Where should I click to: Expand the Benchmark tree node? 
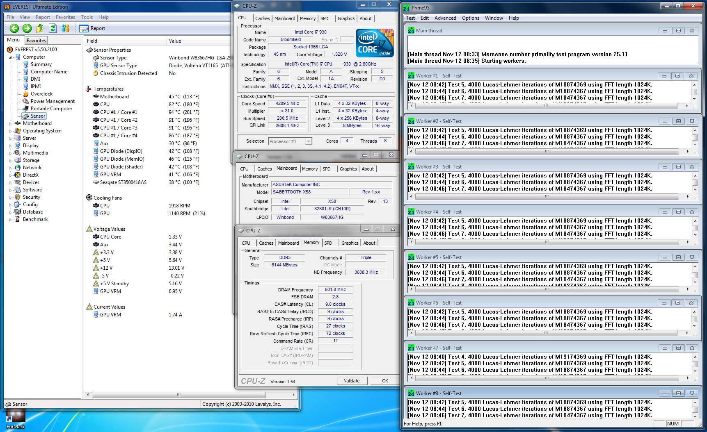[11, 219]
